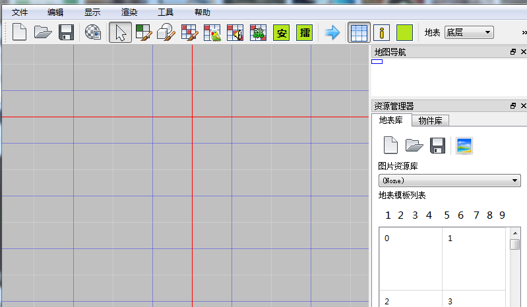The width and height of the screenshot is (527, 307).
Task: Click template number 6
Action: pos(461,215)
